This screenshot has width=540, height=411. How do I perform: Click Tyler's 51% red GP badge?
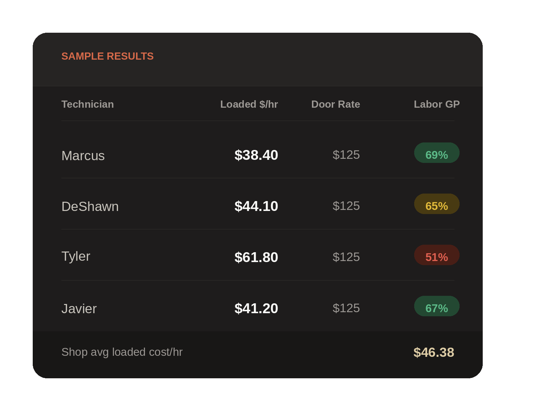click(x=437, y=255)
